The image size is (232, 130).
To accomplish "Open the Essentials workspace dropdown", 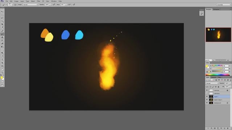I will (x=224, y=5).
